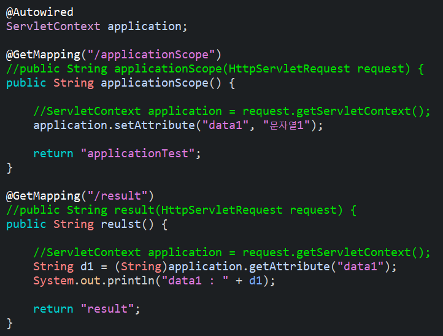Click the @Autowired annotation
Screen dimensions: 443x336
pos(39,12)
